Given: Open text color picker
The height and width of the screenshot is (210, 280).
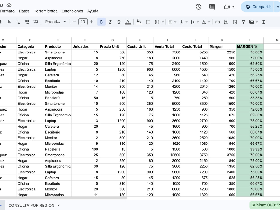Looking at the screenshot, I should (x=128, y=22).
